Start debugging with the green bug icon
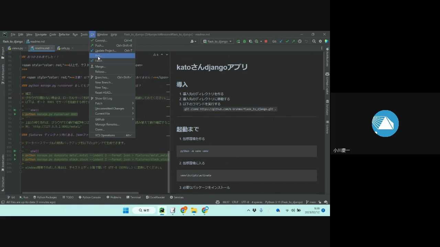This screenshot has width=440, height=247. click(244, 42)
